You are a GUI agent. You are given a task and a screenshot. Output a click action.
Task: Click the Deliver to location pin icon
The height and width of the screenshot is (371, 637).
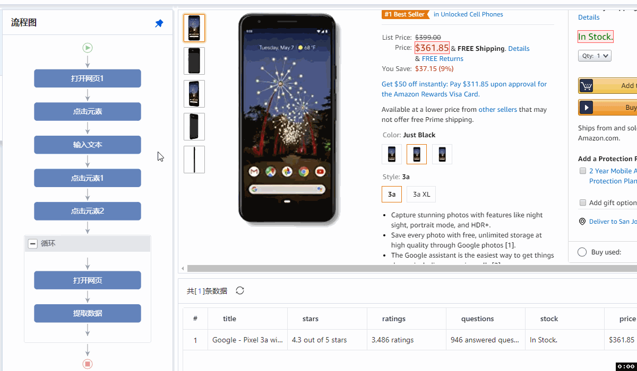582,222
